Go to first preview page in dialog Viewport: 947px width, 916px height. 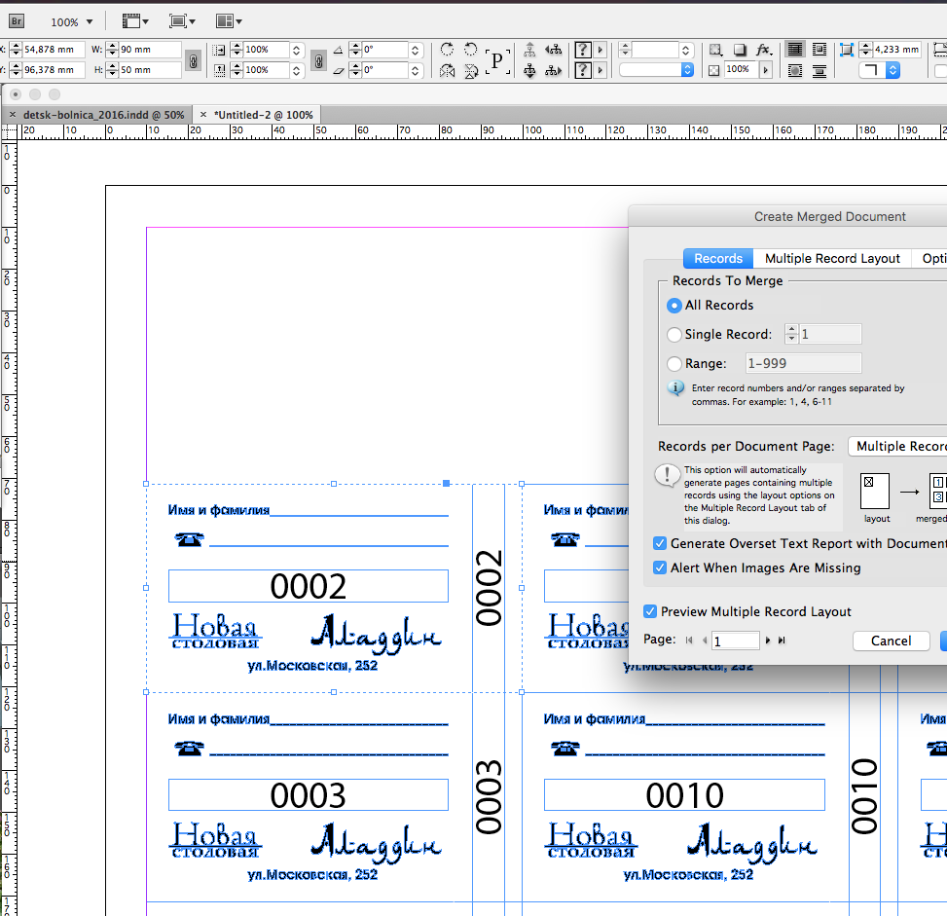[x=689, y=640]
